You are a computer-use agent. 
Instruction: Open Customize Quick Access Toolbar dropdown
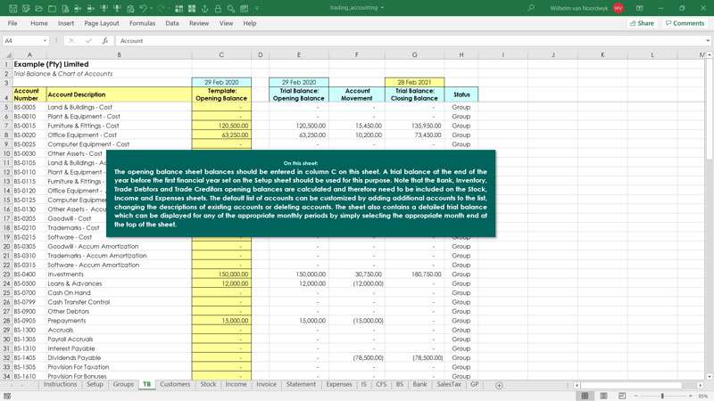[x=257, y=8]
